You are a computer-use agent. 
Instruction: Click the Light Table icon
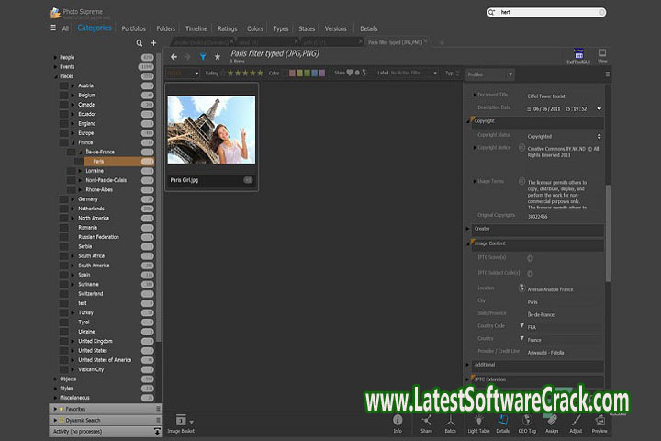pos(479,422)
